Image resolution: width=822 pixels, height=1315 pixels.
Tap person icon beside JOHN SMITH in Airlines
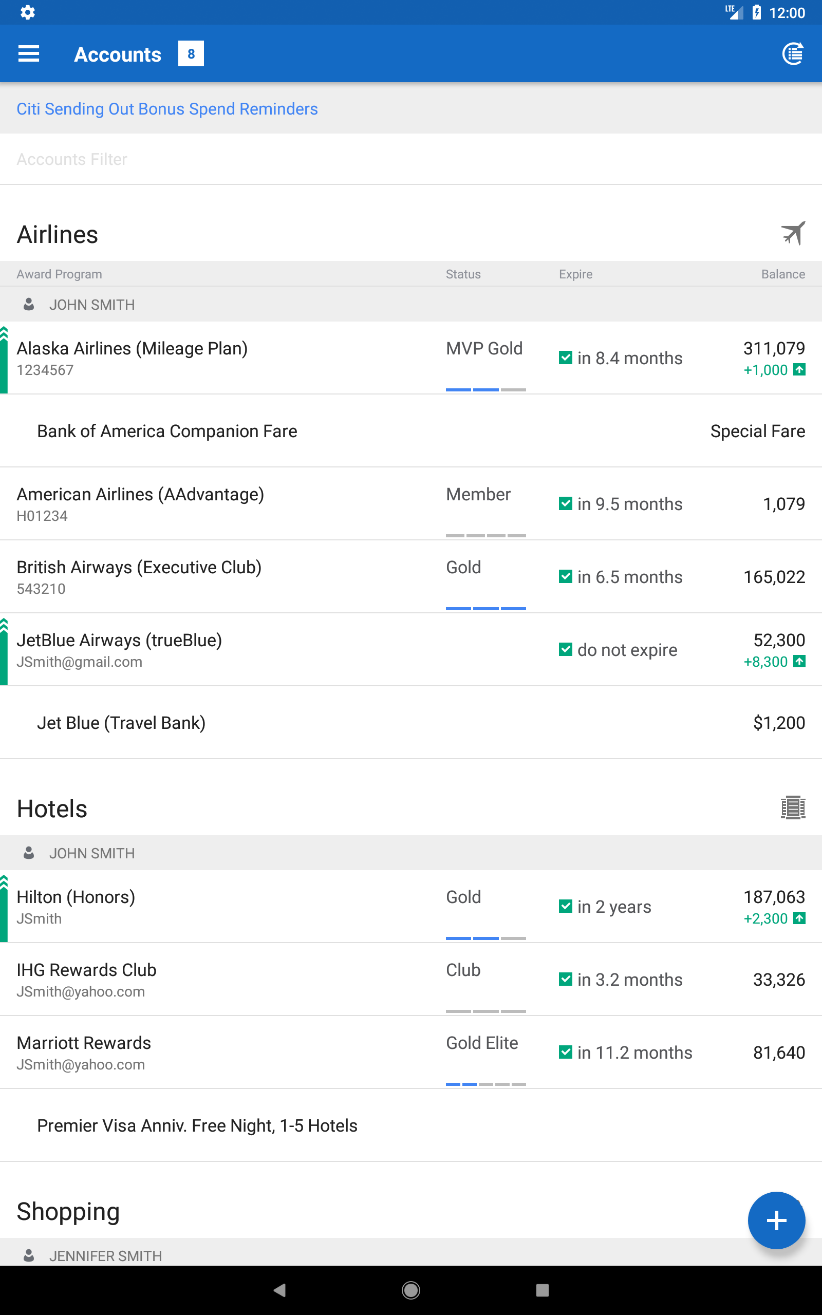coord(29,304)
